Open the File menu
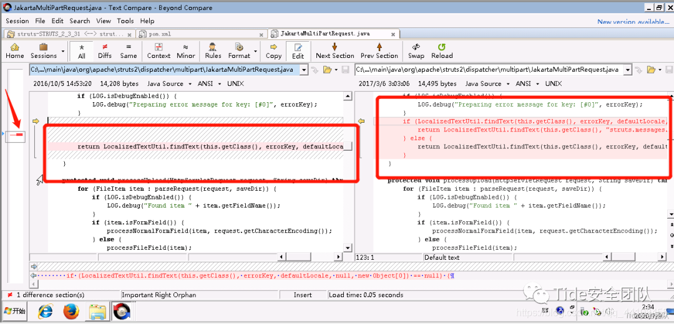 click(x=40, y=21)
